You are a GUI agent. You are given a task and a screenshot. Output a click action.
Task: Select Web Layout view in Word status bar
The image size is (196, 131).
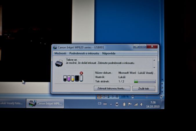pos(108,96)
